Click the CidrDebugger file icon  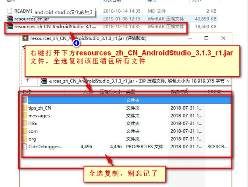click(x=25, y=147)
